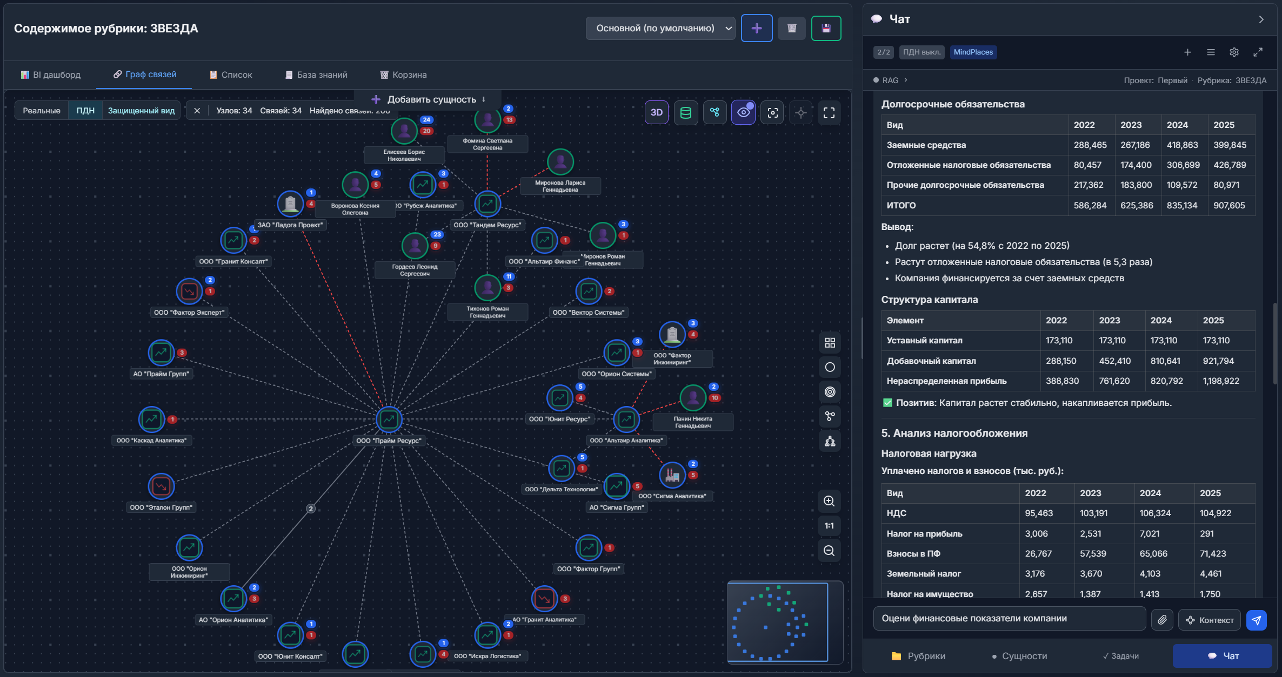The width and height of the screenshot is (1282, 677).
Task: Attach a file with the paperclip icon
Action: point(1162,620)
